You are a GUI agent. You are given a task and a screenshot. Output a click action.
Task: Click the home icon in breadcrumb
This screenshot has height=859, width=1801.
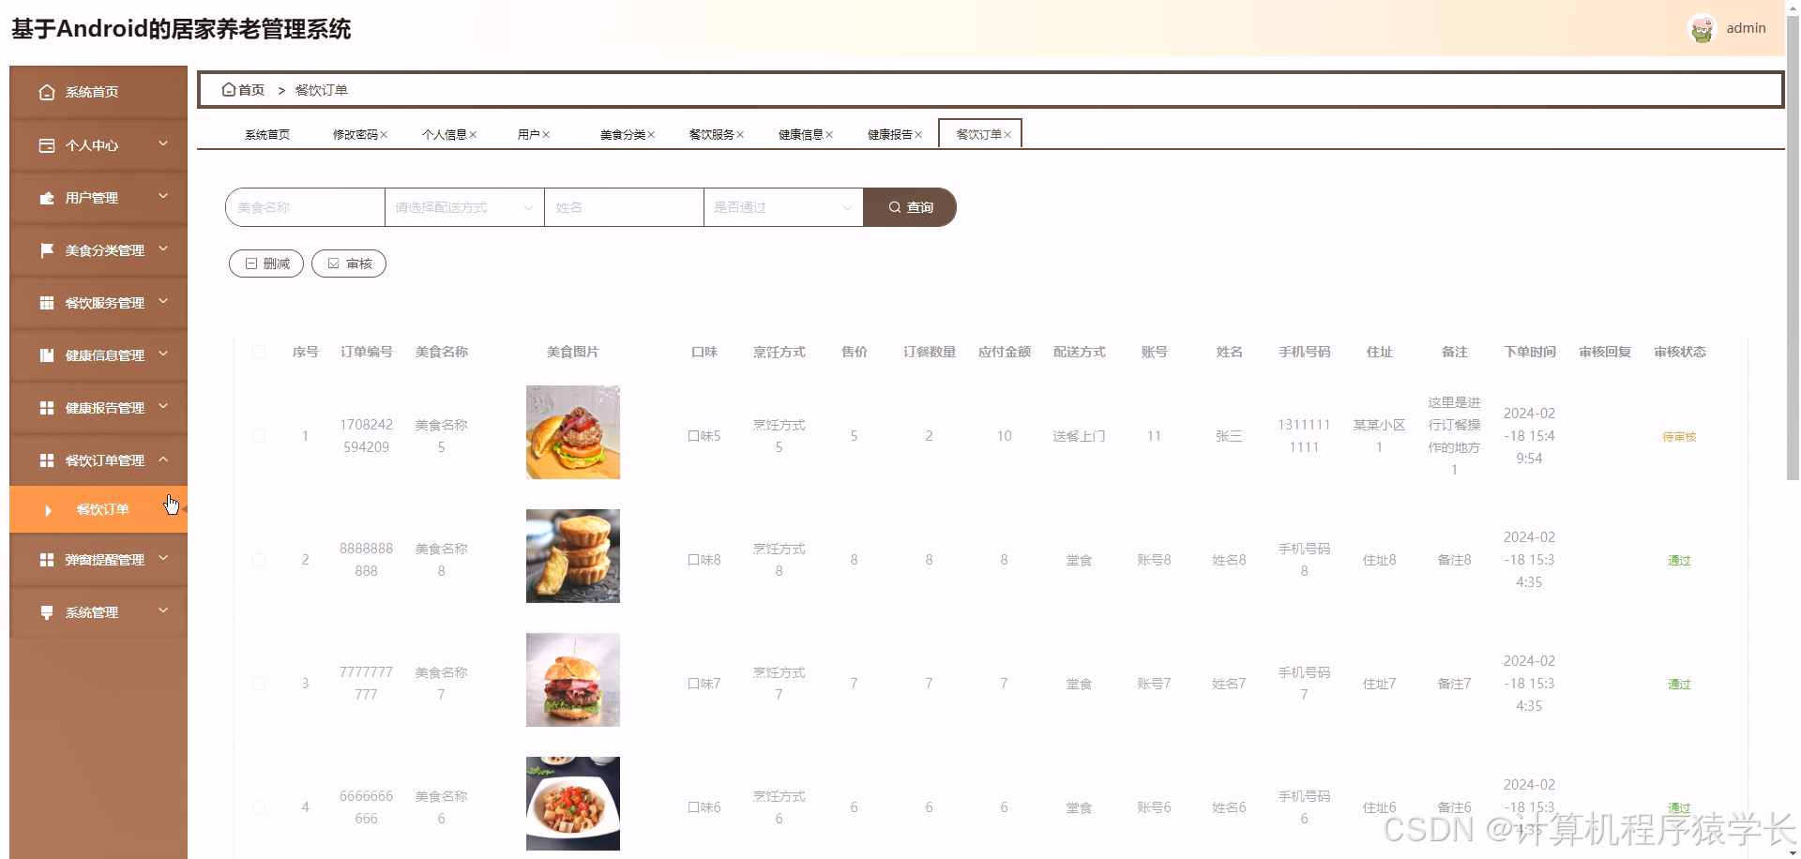[x=228, y=89]
